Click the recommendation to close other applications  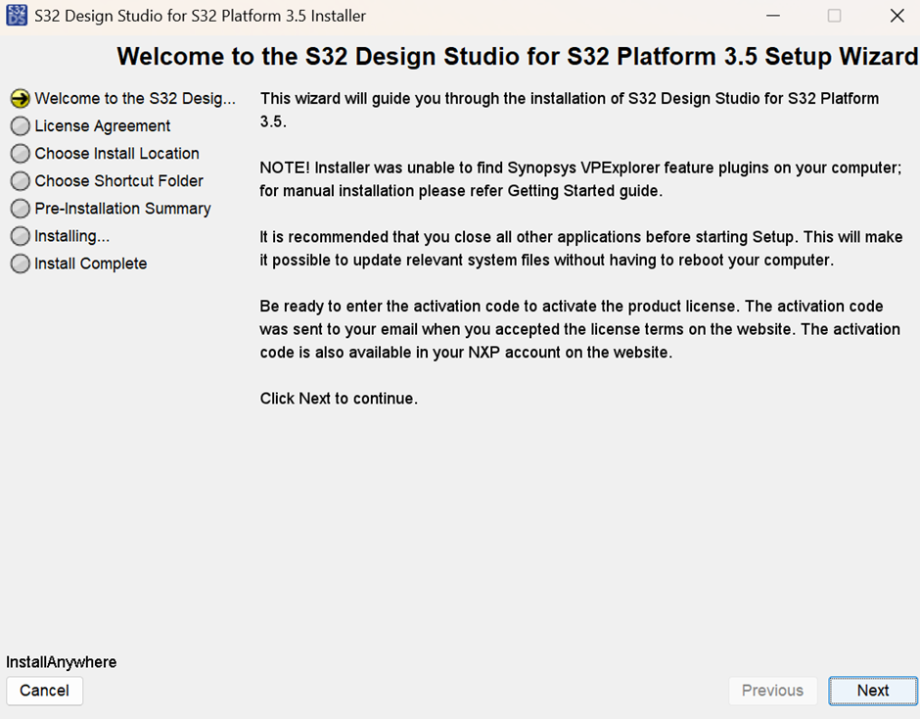tap(581, 249)
